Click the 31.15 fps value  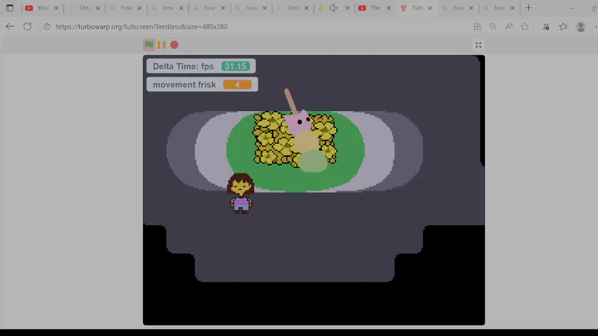click(x=235, y=66)
